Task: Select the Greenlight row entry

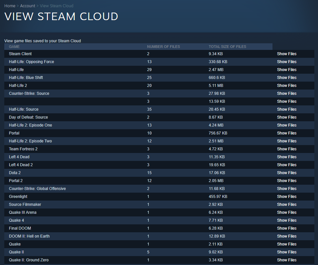Action: pos(18,196)
